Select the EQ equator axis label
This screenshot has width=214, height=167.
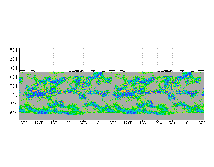coord(15,95)
